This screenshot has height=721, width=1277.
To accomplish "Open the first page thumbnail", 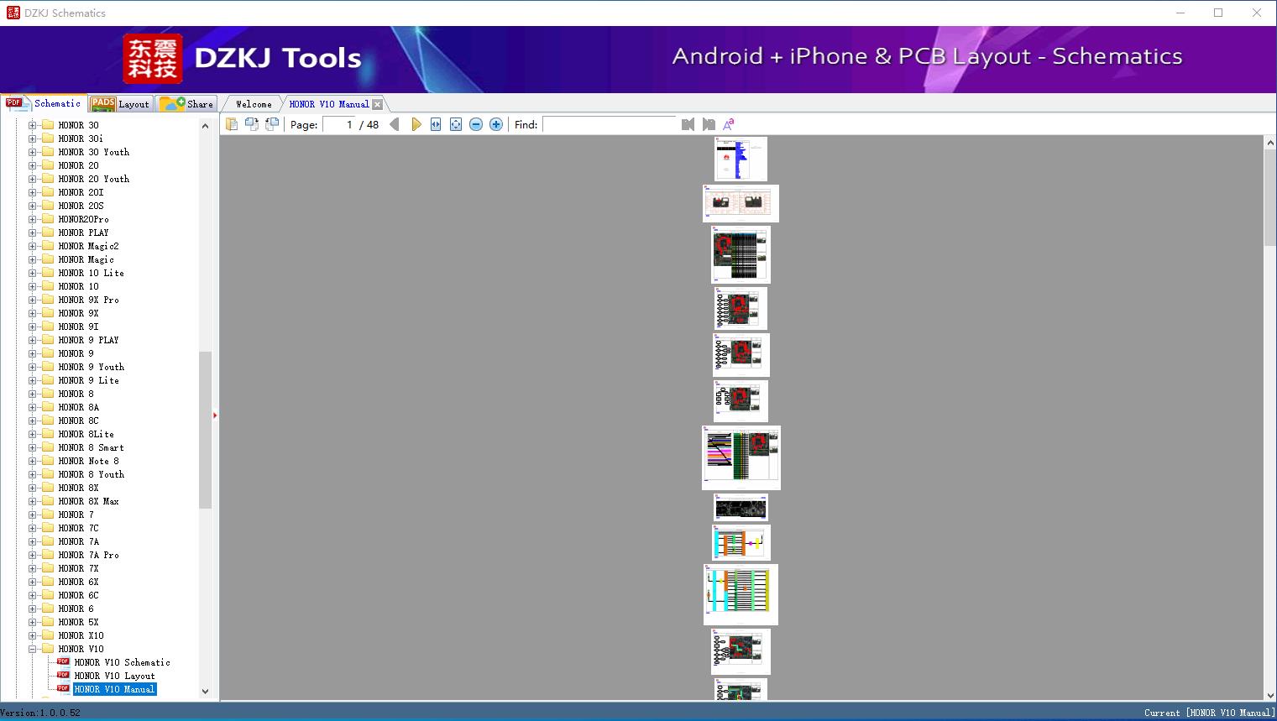I will 741,159.
